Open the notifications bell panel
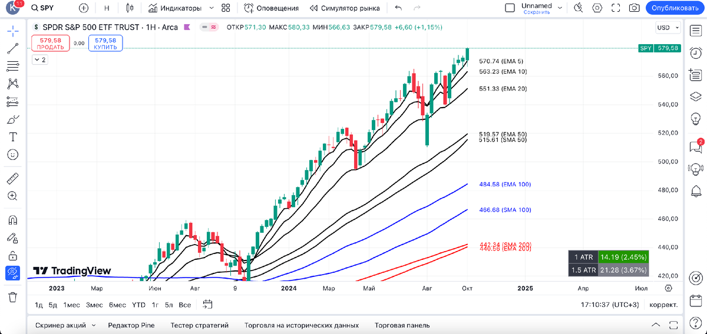The width and height of the screenshot is (707, 334). [695, 191]
